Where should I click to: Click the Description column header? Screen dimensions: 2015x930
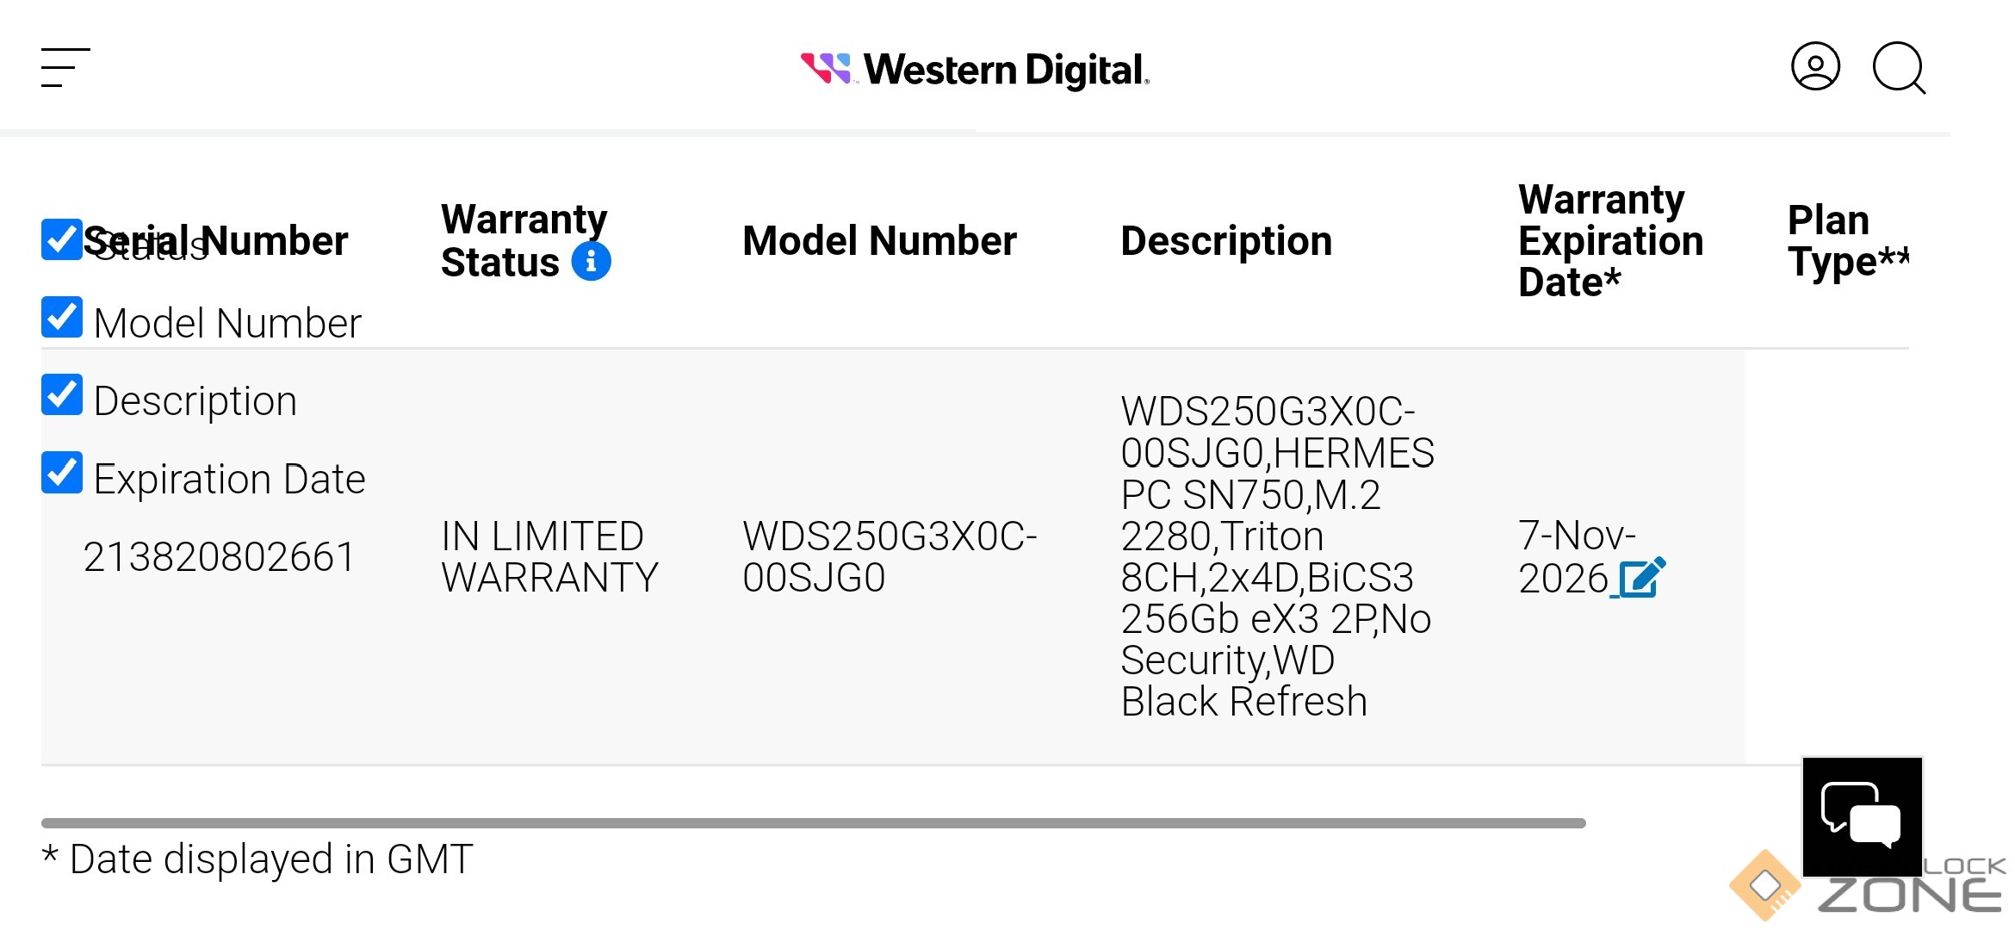(1225, 241)
